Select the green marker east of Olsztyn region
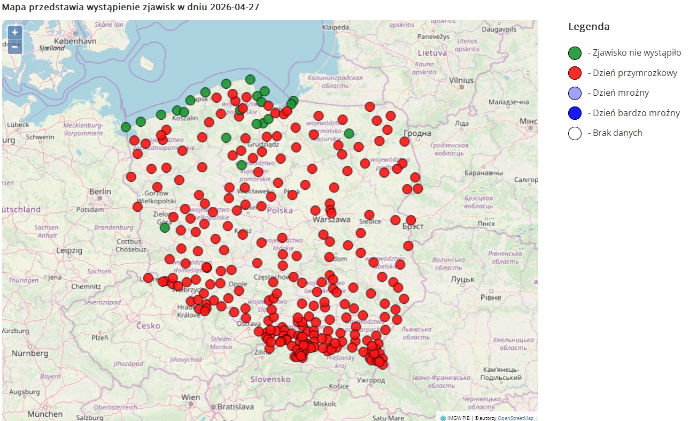This screenshot has width=689, height=421. 350,133
